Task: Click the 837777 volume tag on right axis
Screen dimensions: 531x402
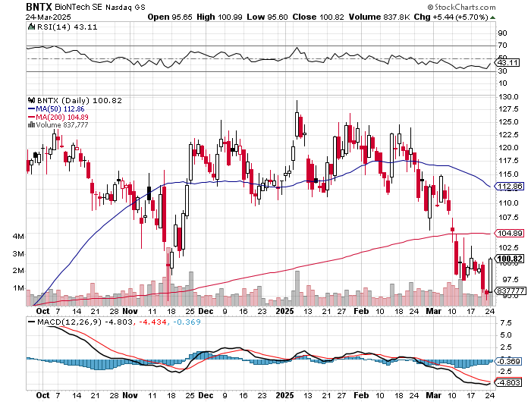Action: pyautogui.click(x=511, y=291)
